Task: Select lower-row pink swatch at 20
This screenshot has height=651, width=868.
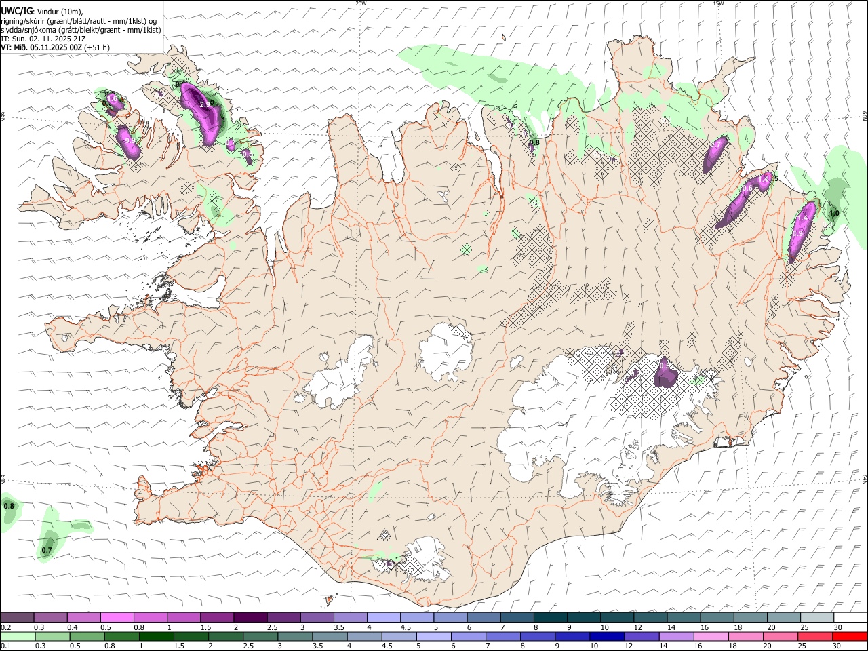Action: pos(781,636)
